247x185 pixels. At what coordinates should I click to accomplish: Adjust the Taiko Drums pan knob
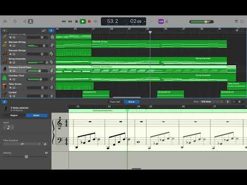coord(51,87)
